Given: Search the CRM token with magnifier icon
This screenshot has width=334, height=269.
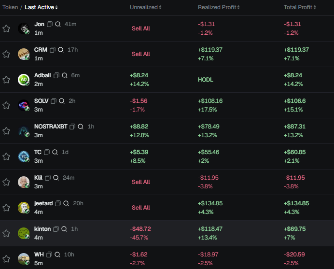Looking at the screenshot, I should tap(61, 50).
